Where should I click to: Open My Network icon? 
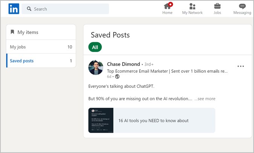(x=192, y=6)
